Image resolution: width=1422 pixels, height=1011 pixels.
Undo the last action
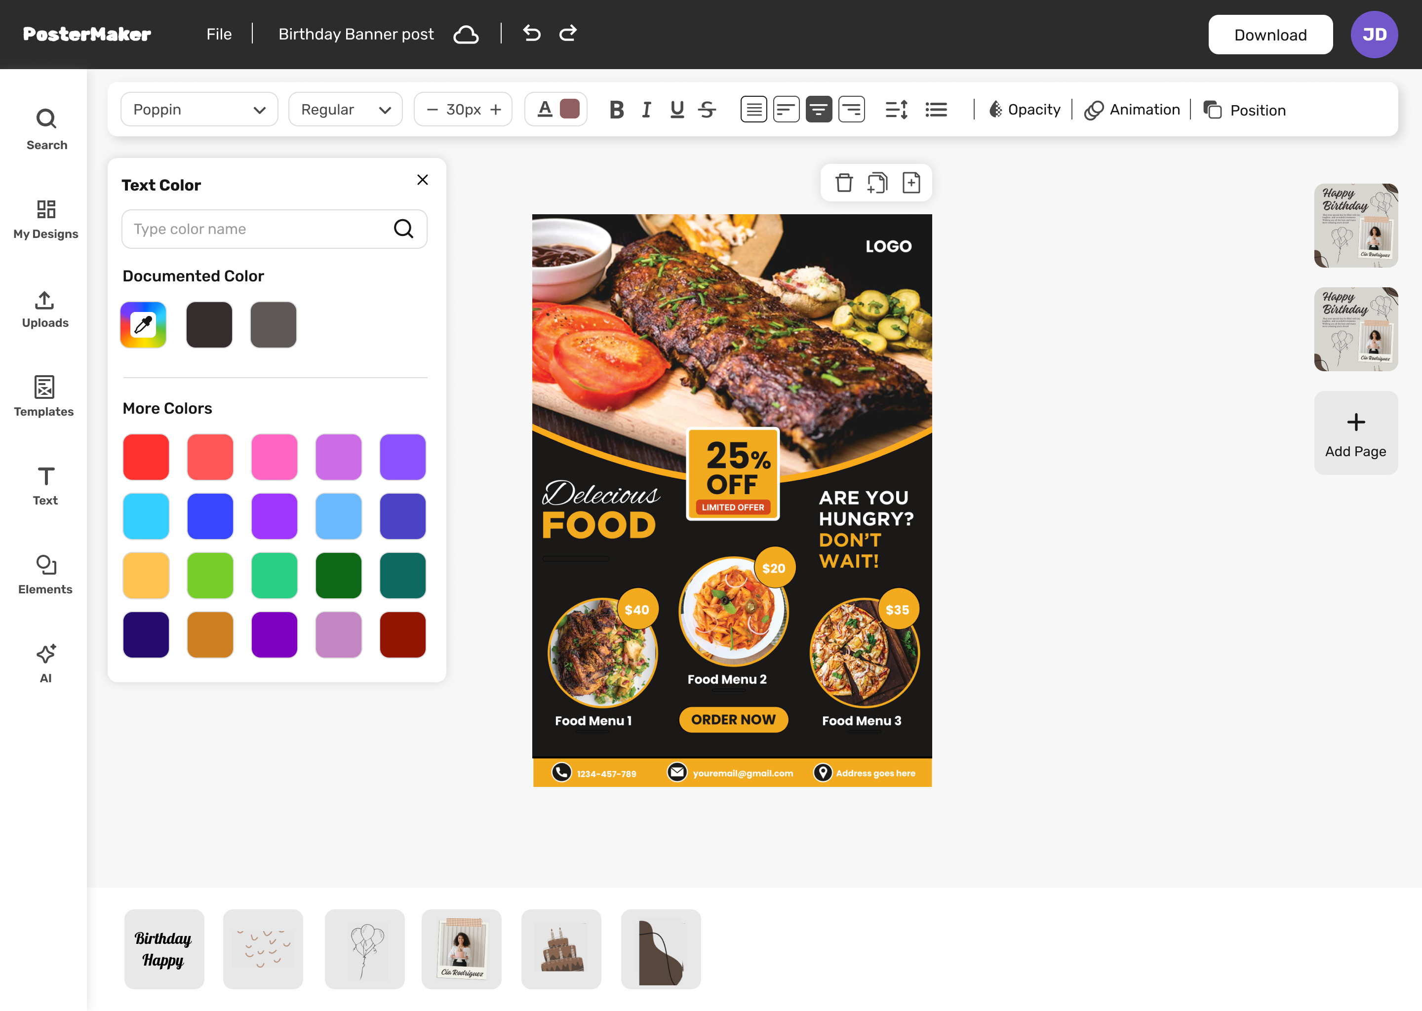coord(532,34)
